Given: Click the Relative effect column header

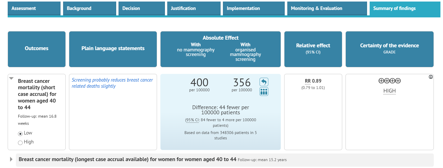Looking at the screenshot, I should [313, 49].
